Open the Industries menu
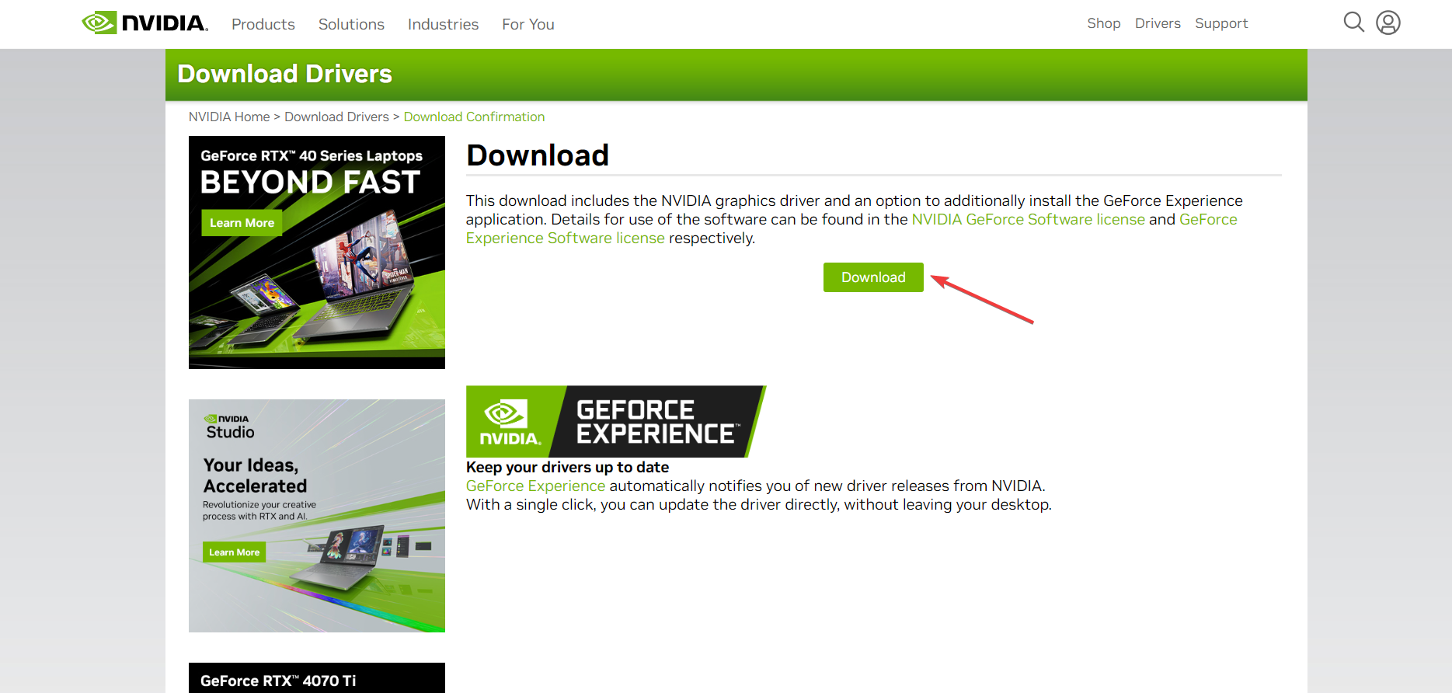 (x=443, y=24)
